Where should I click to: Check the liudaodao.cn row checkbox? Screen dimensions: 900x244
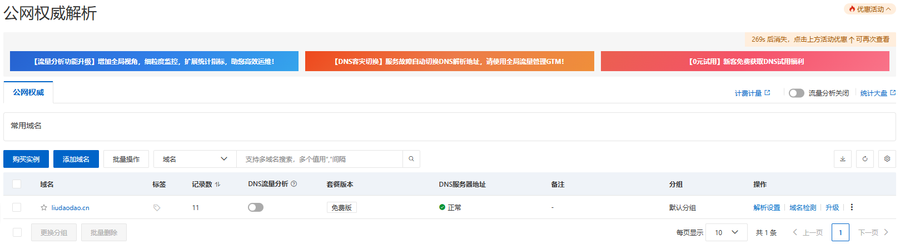tap(17, 207)
